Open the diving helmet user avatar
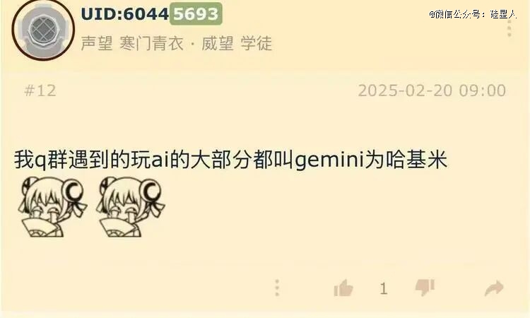 43,31
